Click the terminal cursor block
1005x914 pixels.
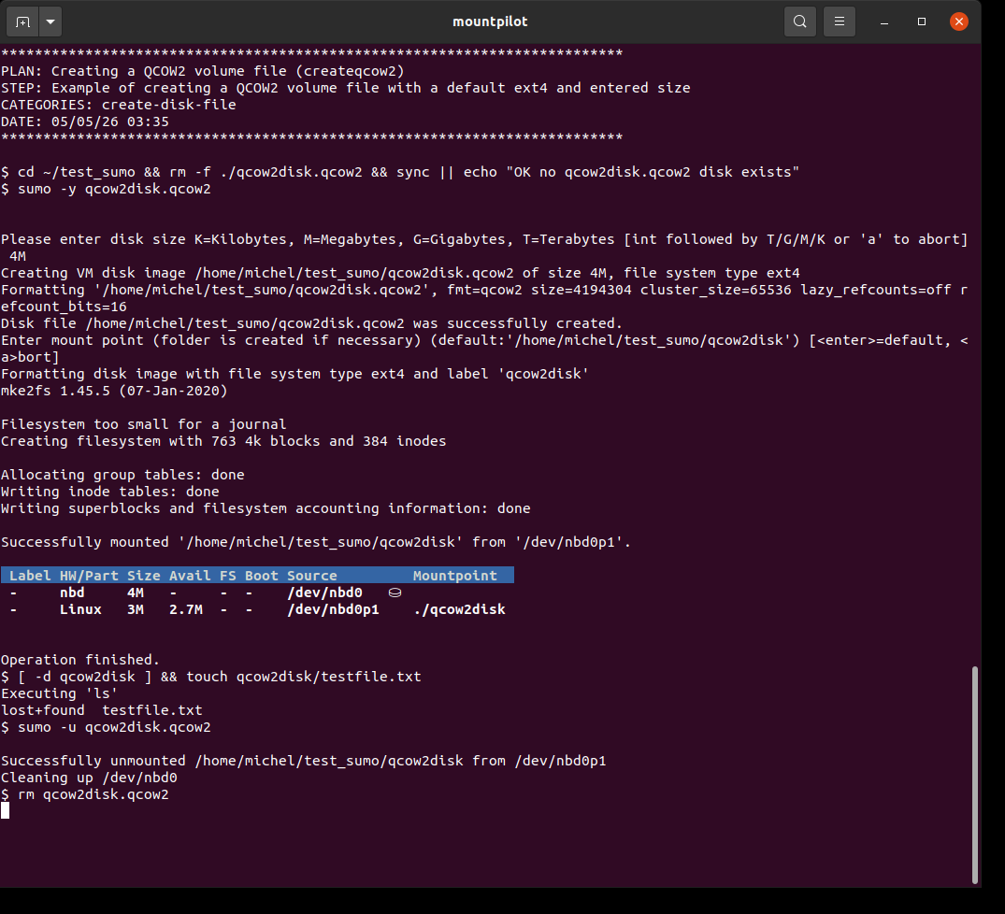[x=5, y=811]
